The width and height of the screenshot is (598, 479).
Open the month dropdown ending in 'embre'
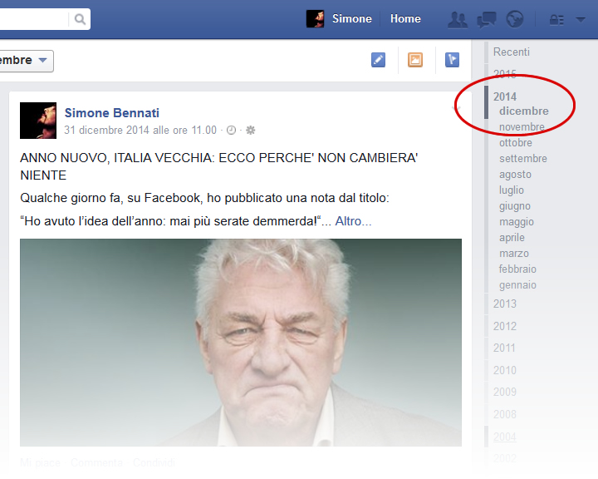click(26, 61)
